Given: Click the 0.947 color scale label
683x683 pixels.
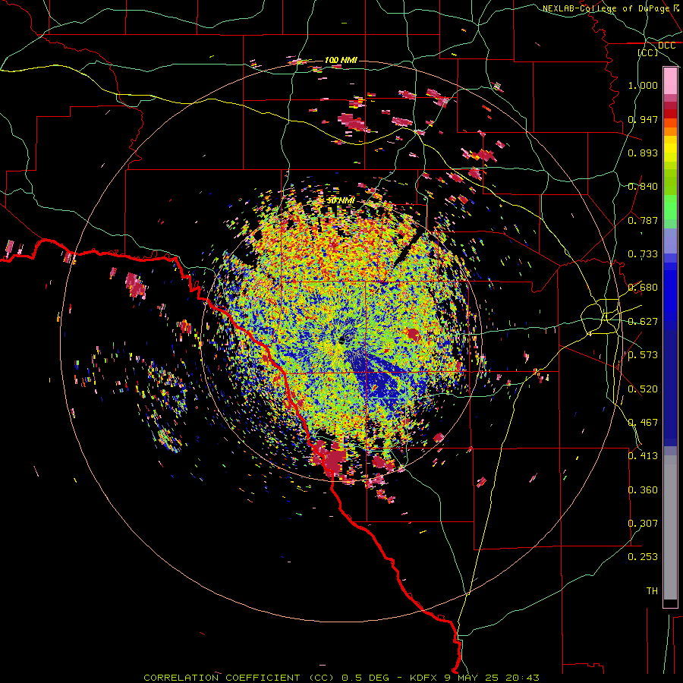Looking at the screenshot, I should coord(643,119).
